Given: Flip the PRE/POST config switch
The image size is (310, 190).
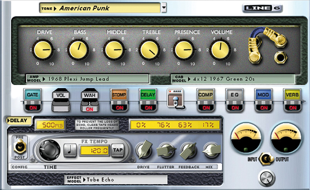Looking at the screenshot, I should click(20, 147).
